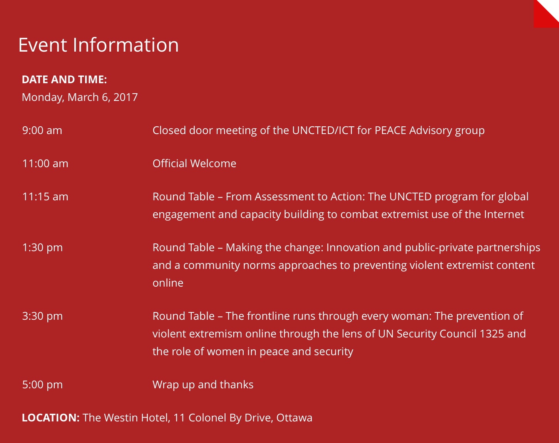
Task: Click the LOCATION label
Action: coord(50,418)
